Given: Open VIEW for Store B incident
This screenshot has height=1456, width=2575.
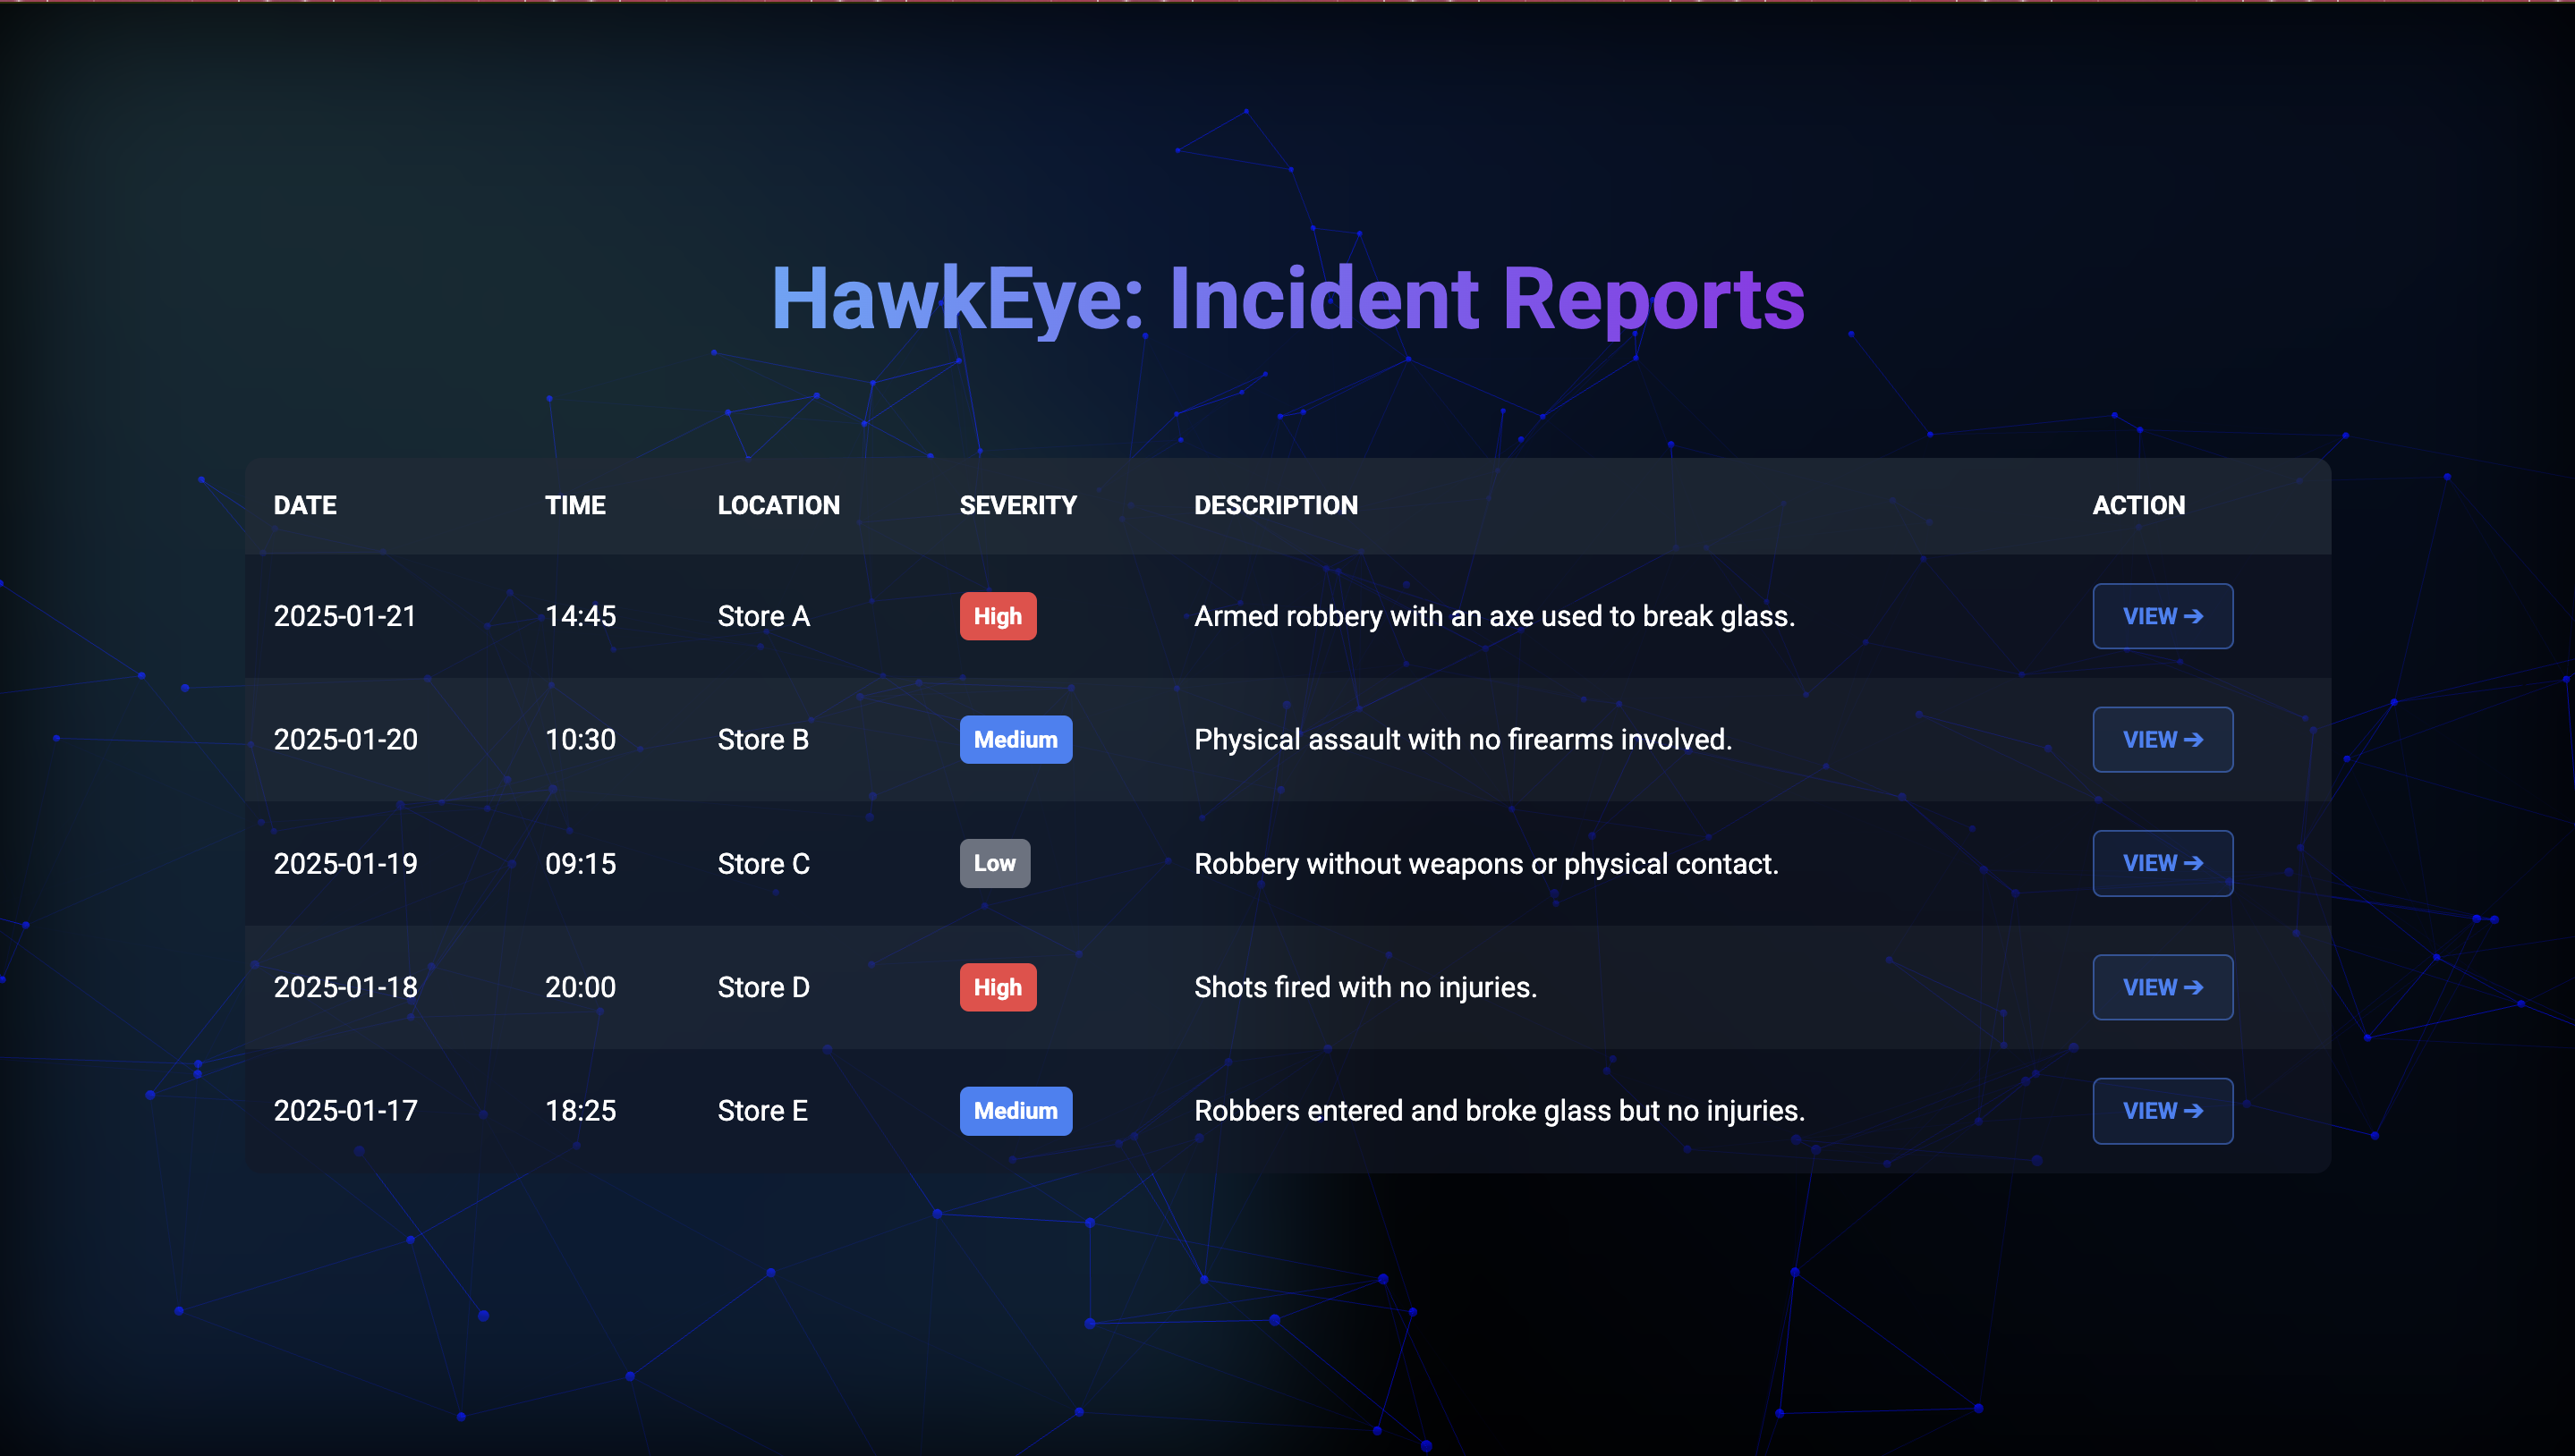Looking at the screenshot, I should (2162, 739).
